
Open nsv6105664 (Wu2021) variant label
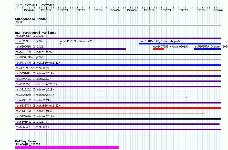[30, 47]
